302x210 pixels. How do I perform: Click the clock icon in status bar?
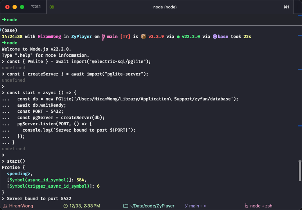point(65,206)
